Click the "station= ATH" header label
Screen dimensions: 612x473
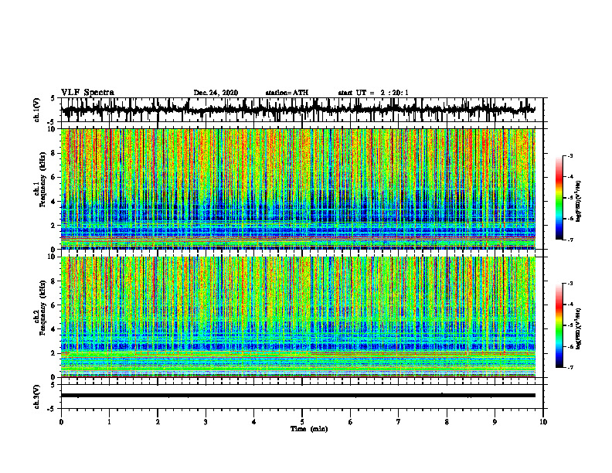click(287, 93)
